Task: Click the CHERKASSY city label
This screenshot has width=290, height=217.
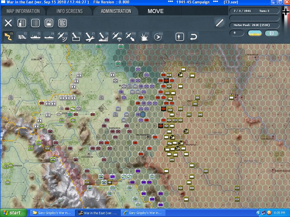Action: (x=267, y=139)
